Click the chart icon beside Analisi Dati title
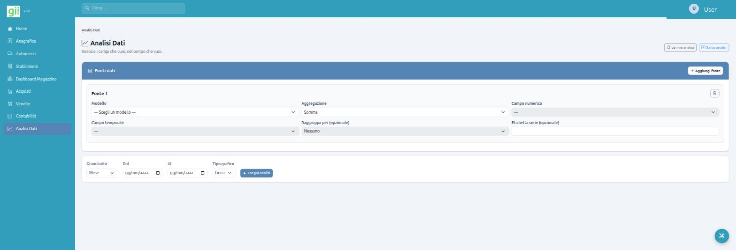Viewport: 736px width, 250px height. (x=85, y=43)
